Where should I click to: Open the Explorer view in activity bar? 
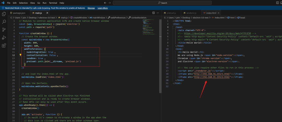[x=4, y=14]
